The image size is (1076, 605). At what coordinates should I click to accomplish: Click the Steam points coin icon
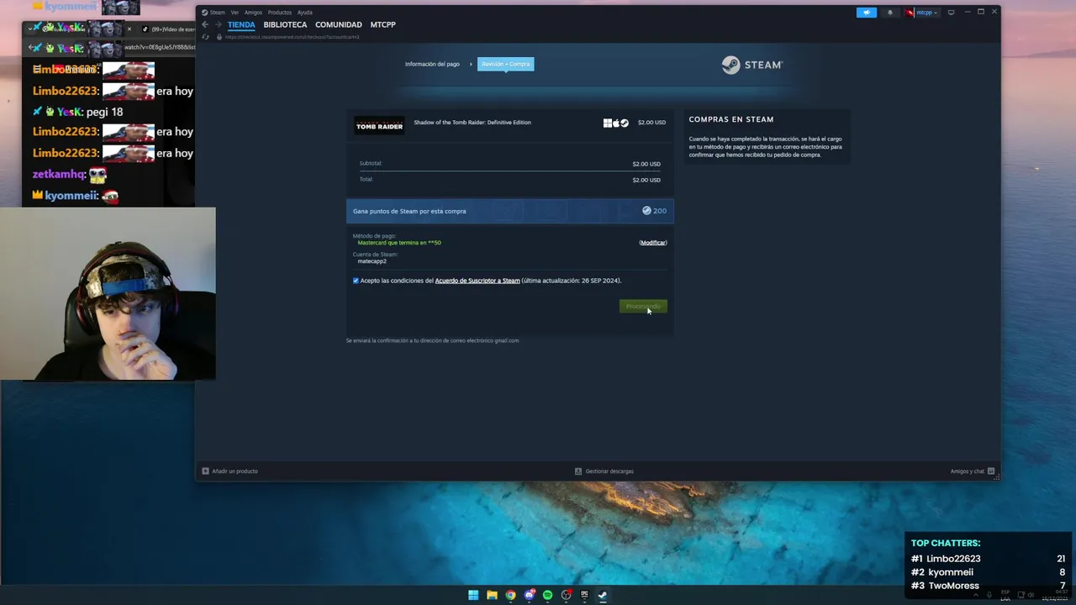point(646,211)
